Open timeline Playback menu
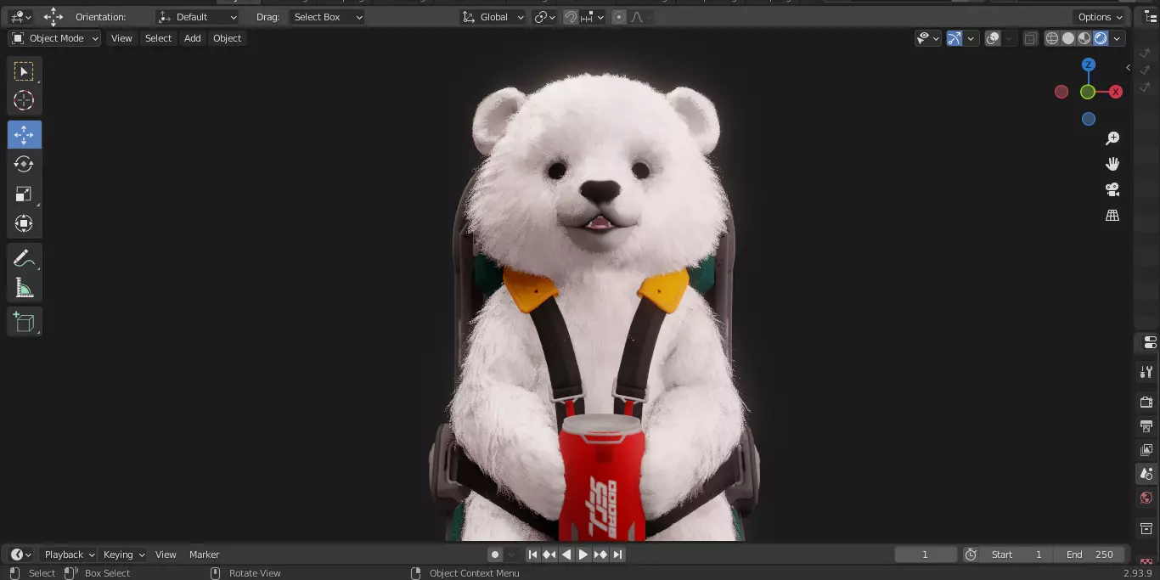Image resolution: width=1160 pixels, height=580 pixels. point(69,555)
